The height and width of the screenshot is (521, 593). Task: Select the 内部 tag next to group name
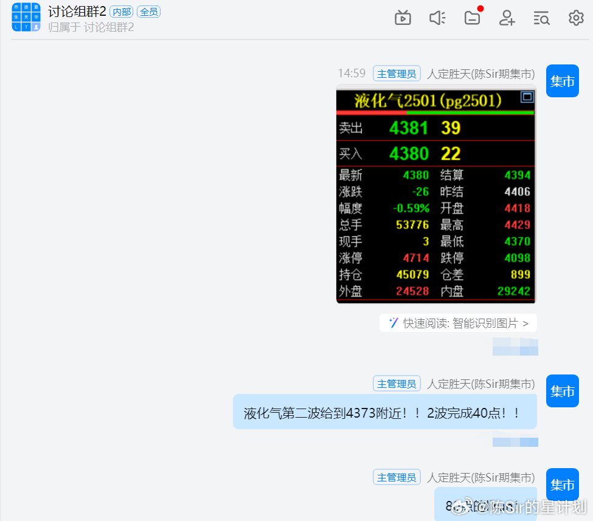tap(122, 11)
